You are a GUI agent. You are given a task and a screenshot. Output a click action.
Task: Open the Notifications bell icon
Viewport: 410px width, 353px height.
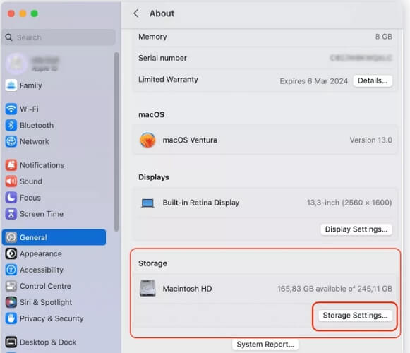click(x=11, y=165)
